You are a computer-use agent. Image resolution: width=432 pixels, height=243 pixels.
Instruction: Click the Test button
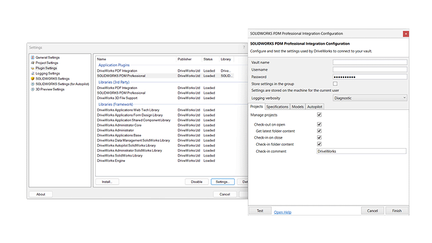tap(260, 211)
